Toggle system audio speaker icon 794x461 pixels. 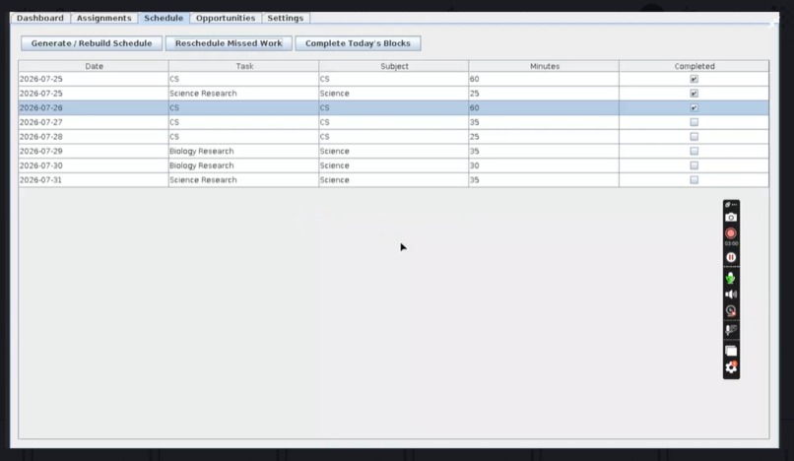[731, 295]
